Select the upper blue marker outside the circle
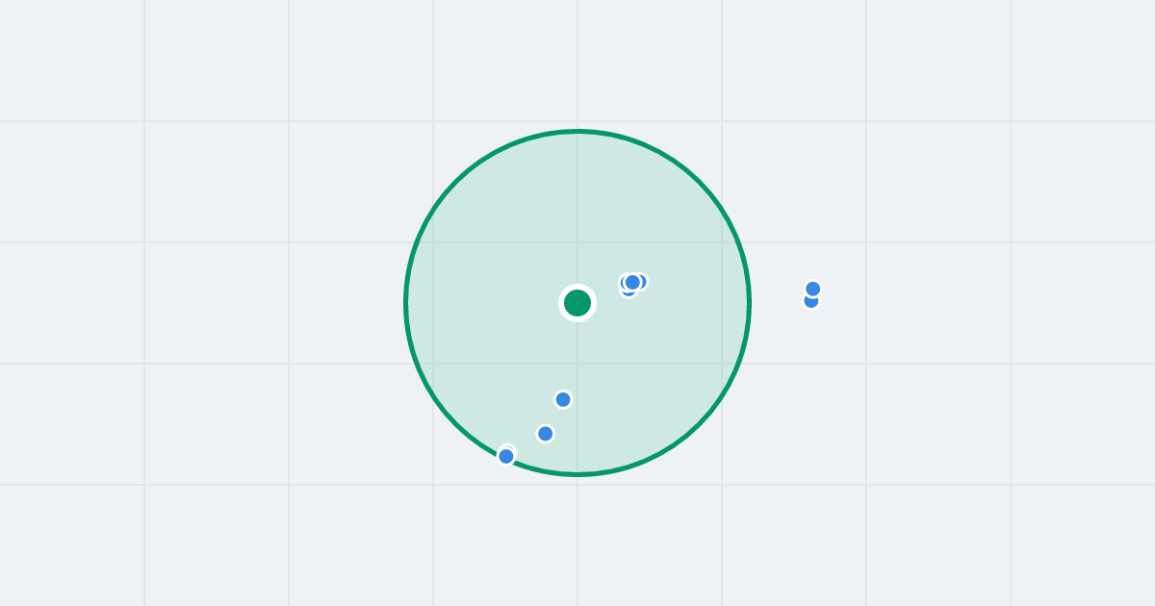 click(813, 289)
